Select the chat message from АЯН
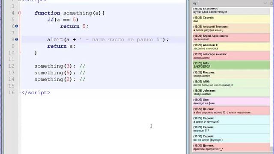The image size is (274, 154). click(231, 83)
